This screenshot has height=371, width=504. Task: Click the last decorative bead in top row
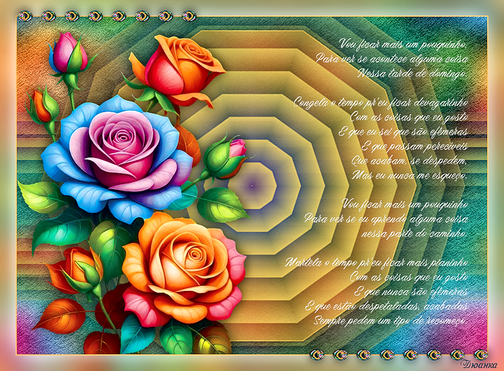(x=188, y=16)
